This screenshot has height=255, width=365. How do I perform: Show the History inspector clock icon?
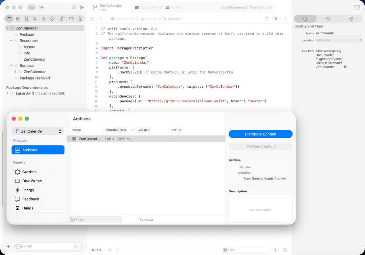[x=328, y=19]
